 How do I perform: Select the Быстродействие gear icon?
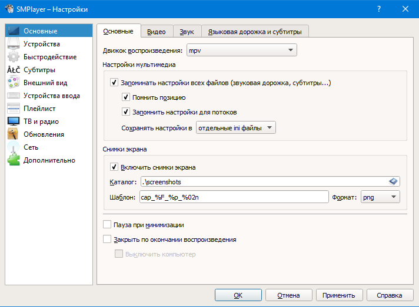[x=14, y=57]
